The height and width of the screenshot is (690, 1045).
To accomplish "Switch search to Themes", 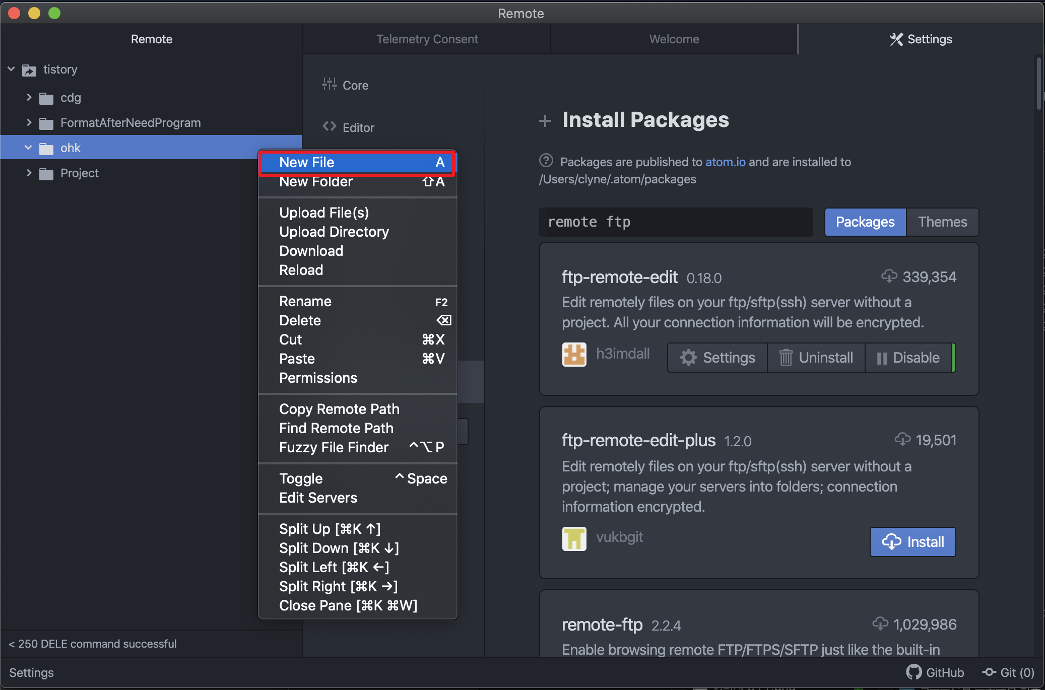I will point(942,222).
